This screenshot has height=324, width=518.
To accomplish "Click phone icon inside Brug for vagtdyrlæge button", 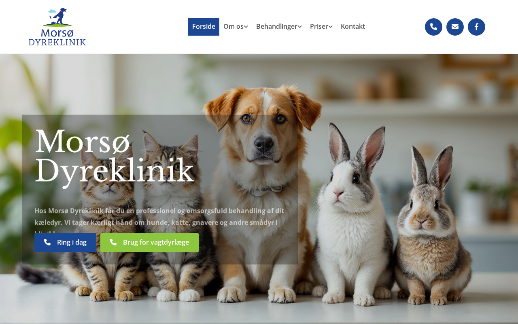I will pyautogui.click(x=113, y=242).
